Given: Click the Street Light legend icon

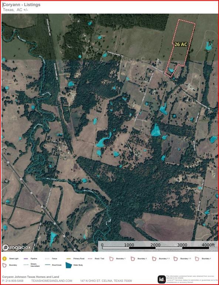Looking at the screenshot, I should pyautogui.click(x=4, y=258).
